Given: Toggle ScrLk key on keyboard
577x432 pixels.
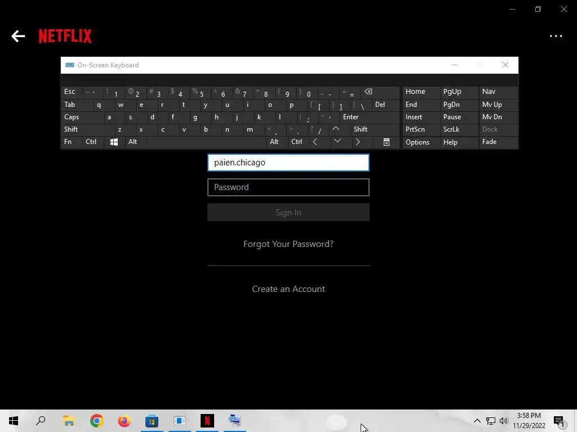Looking at the screenshot, I should point(459,129).
